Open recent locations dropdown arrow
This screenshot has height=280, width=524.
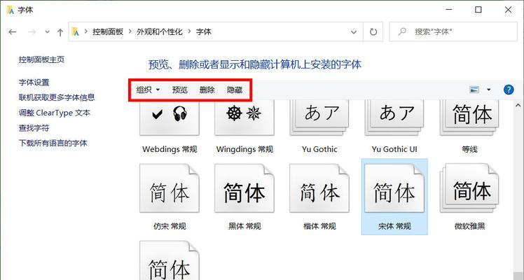[x=47, y=32]
